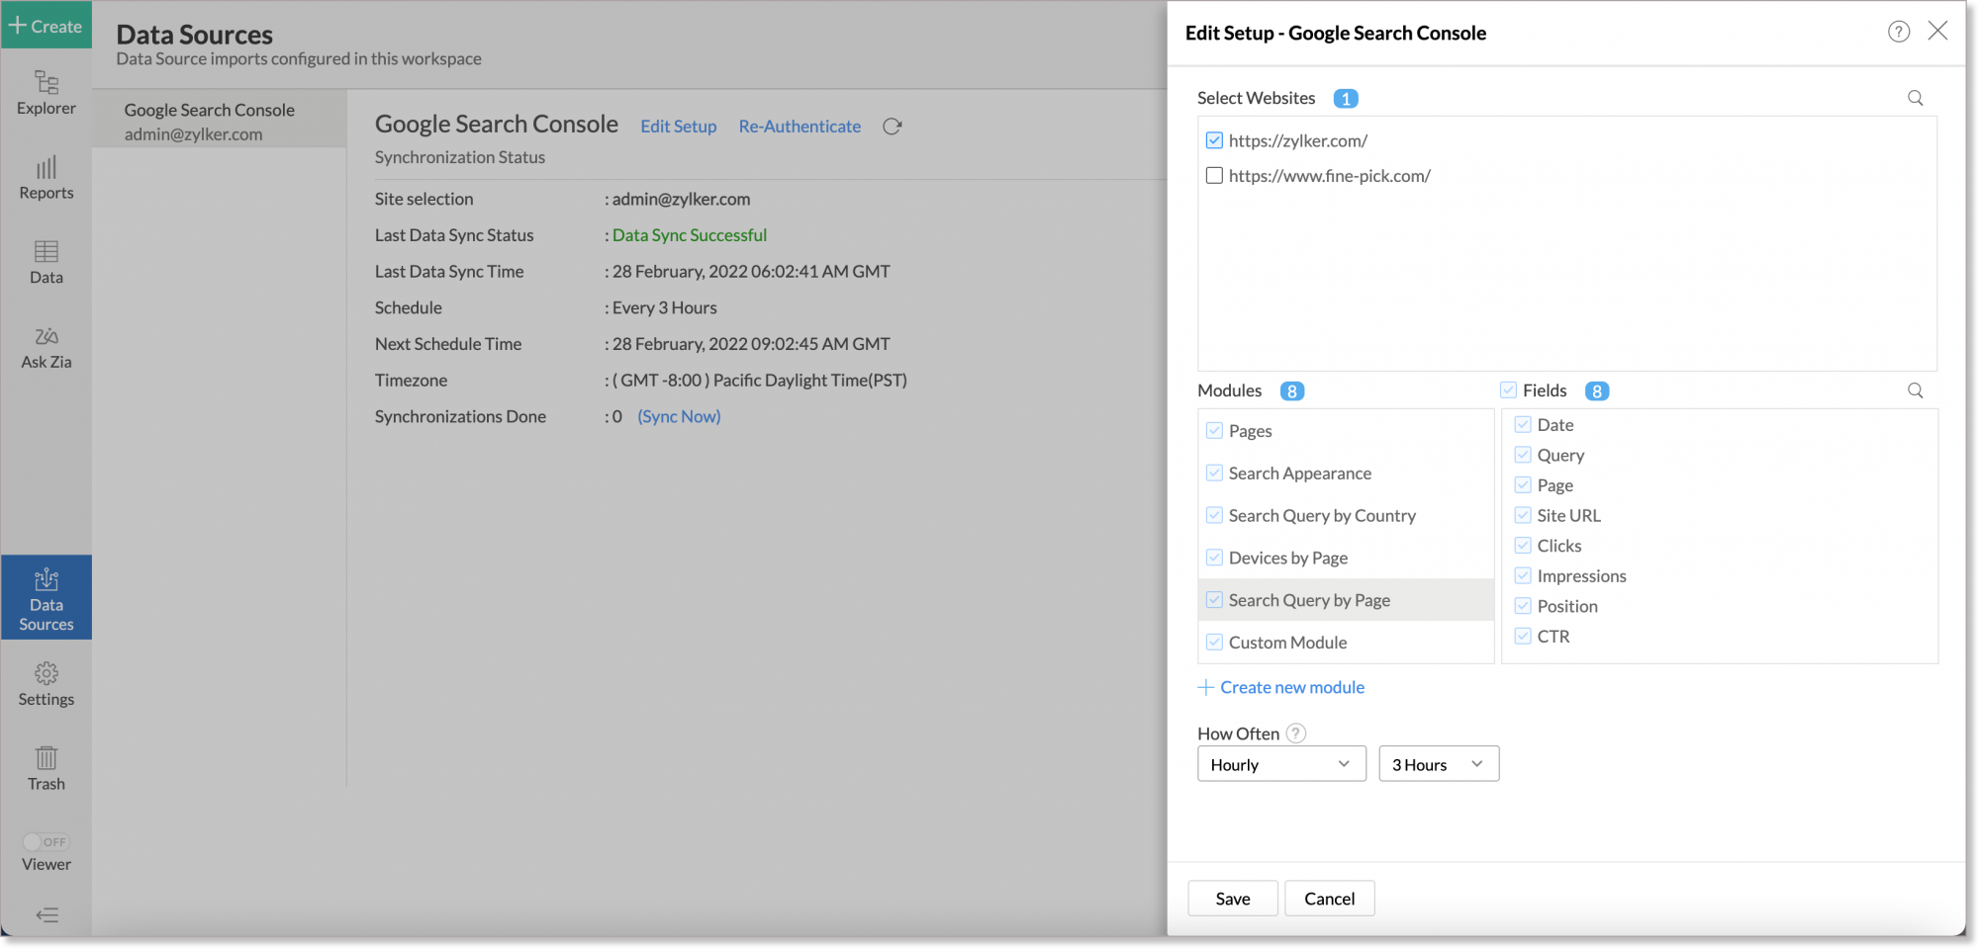This screenshot has width=1979, height=949.
Task: Trigger Sync Now for the data source
Action: [678, 416]
